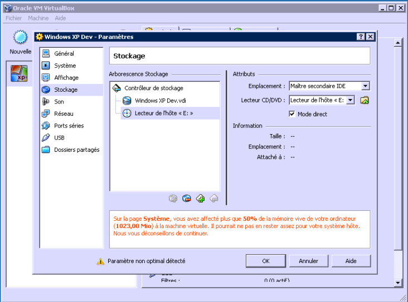Image resolution: width=408 pixels, height=302 pixels.
Task: Select the Réseau network category
Action: (64, 113)
